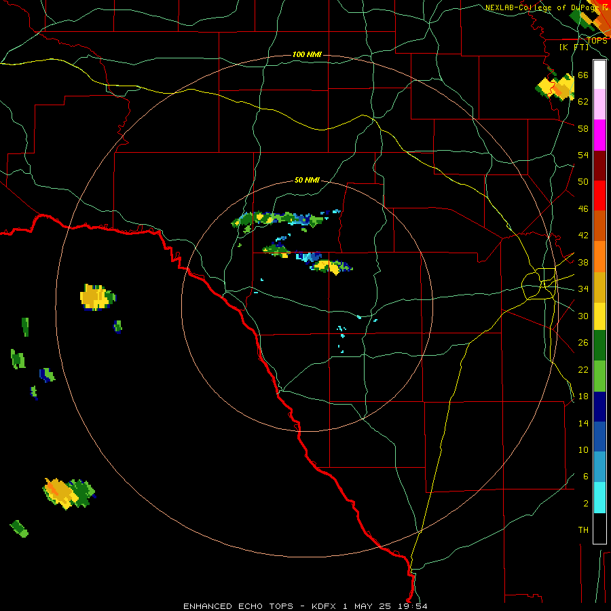Pick the dark green legend swatch
Viewport: 611px width, 611px height.
pos(599,346)
